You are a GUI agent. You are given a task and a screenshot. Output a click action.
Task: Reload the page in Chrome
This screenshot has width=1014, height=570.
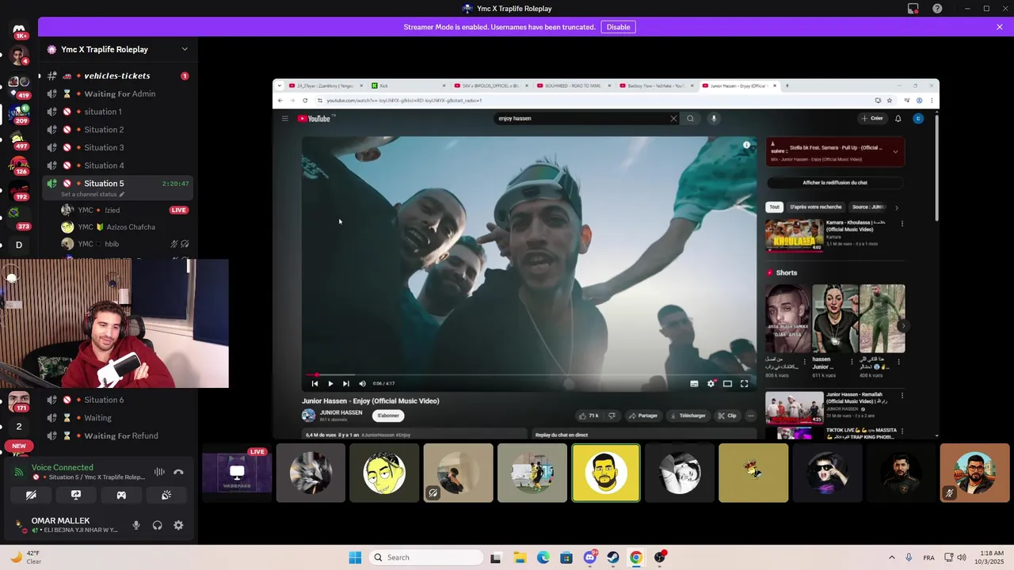305,101
